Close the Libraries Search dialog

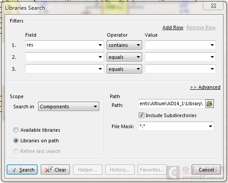213,6
